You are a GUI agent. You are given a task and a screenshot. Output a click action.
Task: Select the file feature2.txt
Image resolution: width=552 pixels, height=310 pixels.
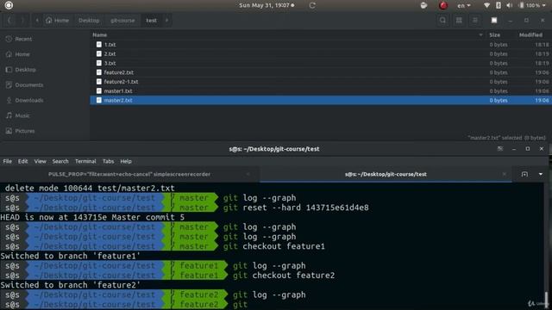321,72
